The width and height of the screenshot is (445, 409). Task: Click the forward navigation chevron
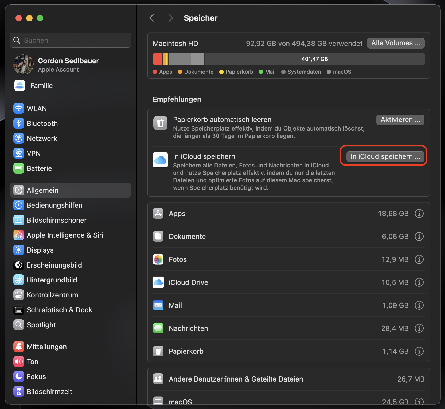(x=171, y=18)
